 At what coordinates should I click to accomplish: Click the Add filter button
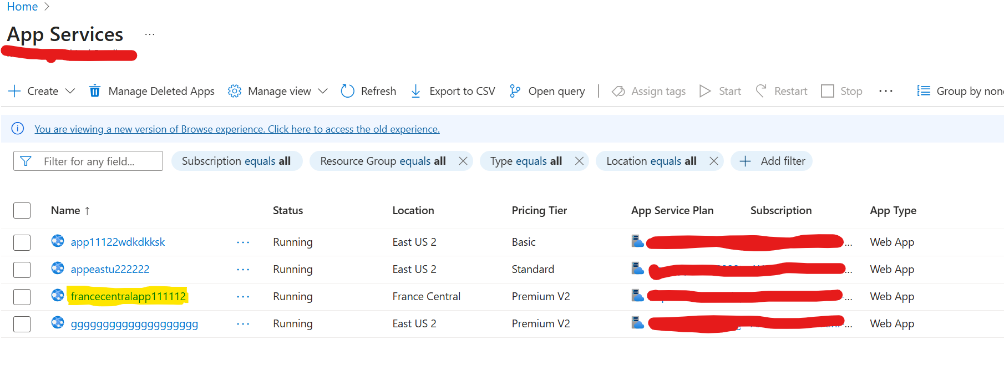(x=772, y=161)
